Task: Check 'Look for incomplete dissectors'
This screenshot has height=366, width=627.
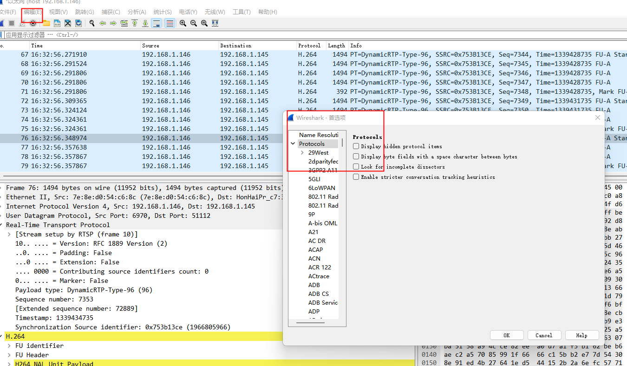Action: coord(355,166)
